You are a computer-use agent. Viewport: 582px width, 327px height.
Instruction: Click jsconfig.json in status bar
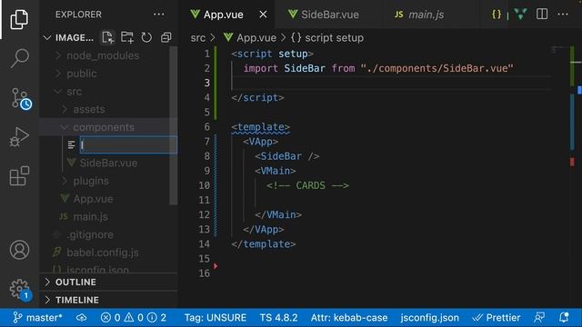(x=429, y=318)
